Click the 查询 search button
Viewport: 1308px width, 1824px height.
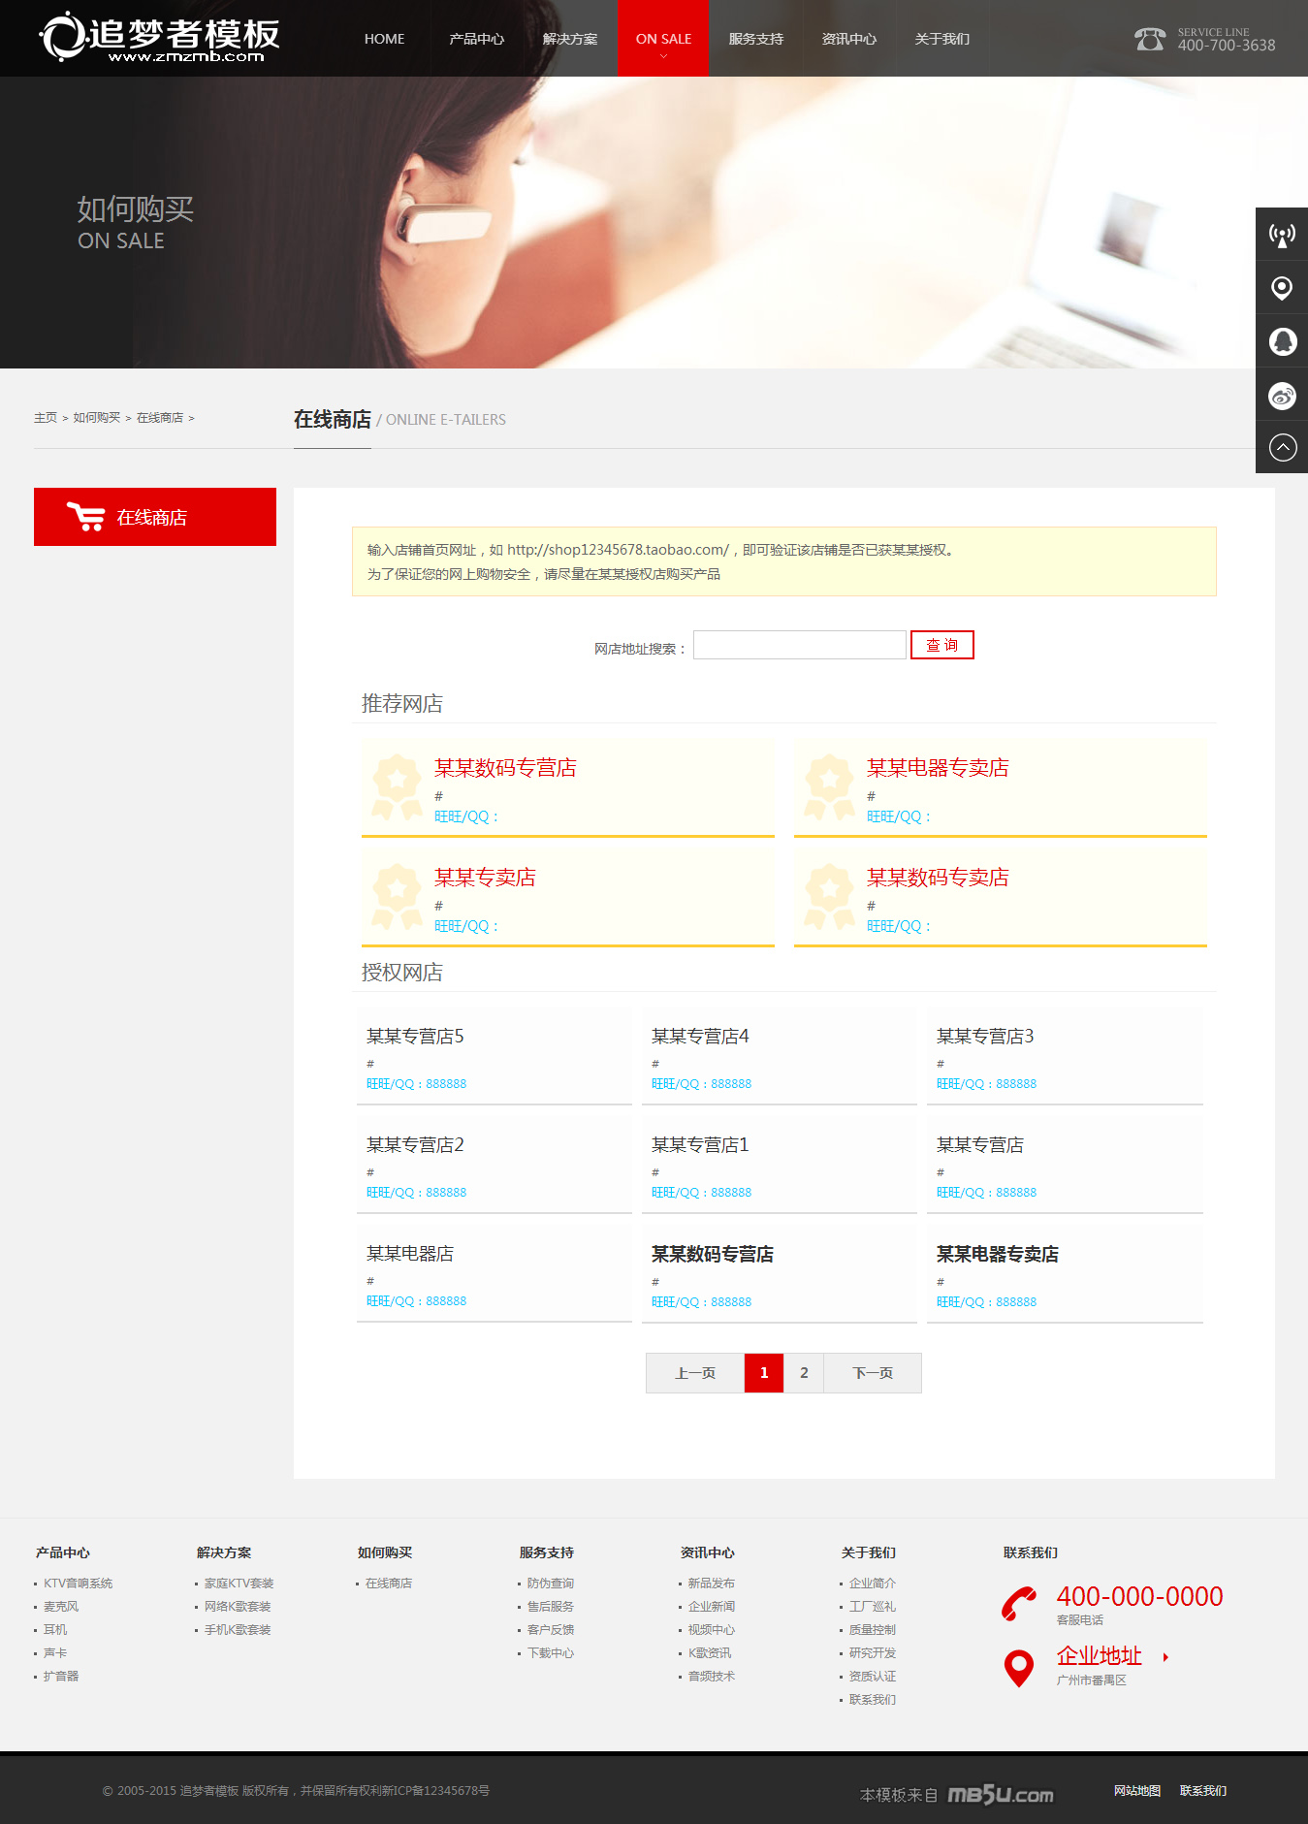pos(941,645)
